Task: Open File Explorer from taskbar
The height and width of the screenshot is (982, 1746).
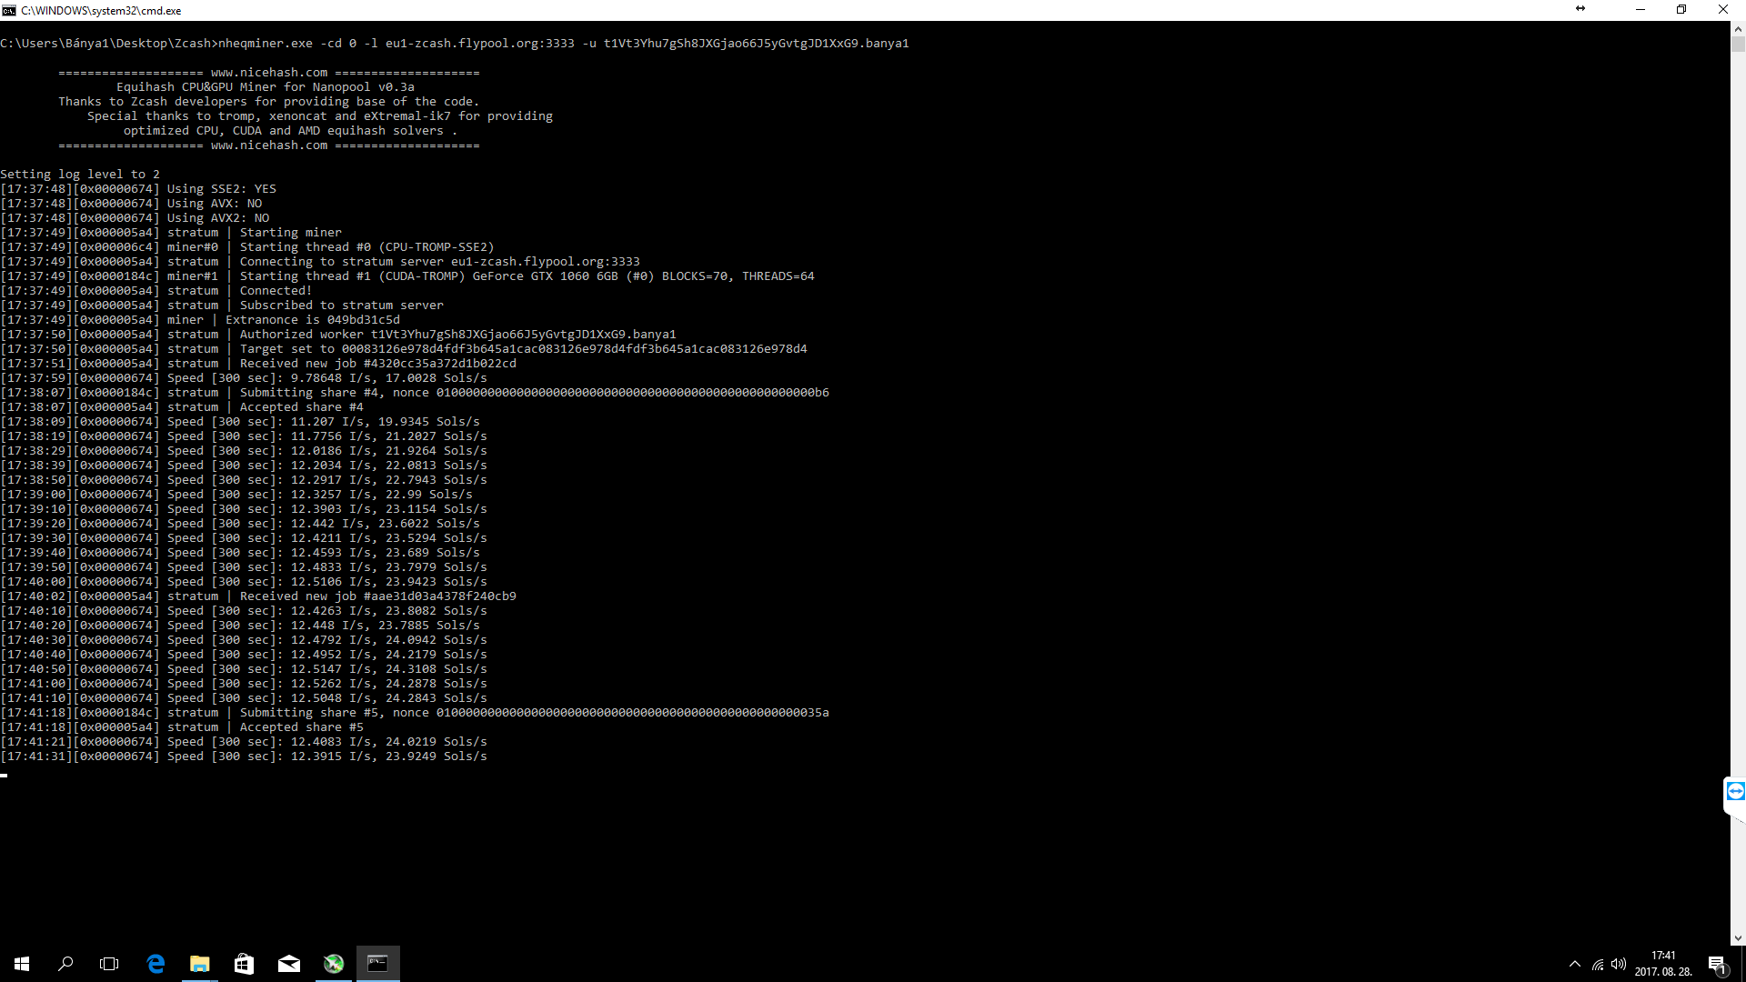Action: point(199,964)
